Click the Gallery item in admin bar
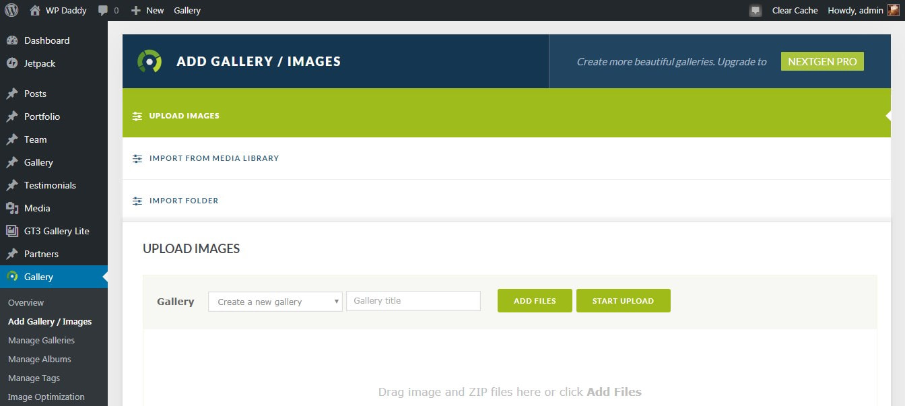Image resolution: width=905 pixels, height=406 pixels. click(x=187, y=10)
